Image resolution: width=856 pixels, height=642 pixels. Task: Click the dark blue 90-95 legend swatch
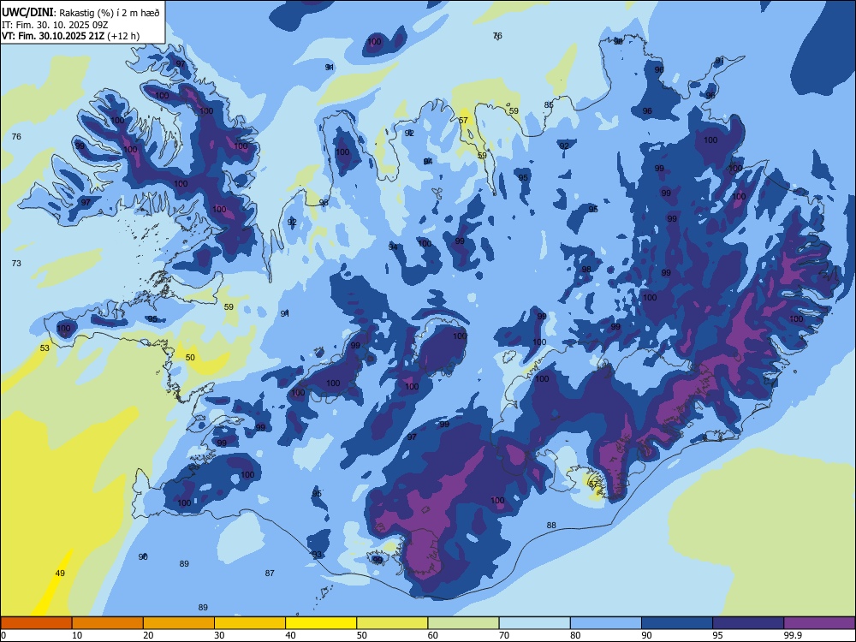point(677,623)
